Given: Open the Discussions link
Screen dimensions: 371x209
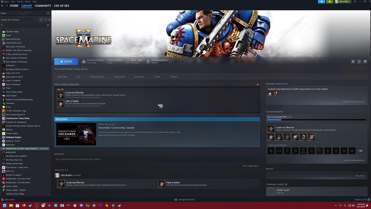Looking at the screenshot, I should pyautogui.click(x=139, y=77).
